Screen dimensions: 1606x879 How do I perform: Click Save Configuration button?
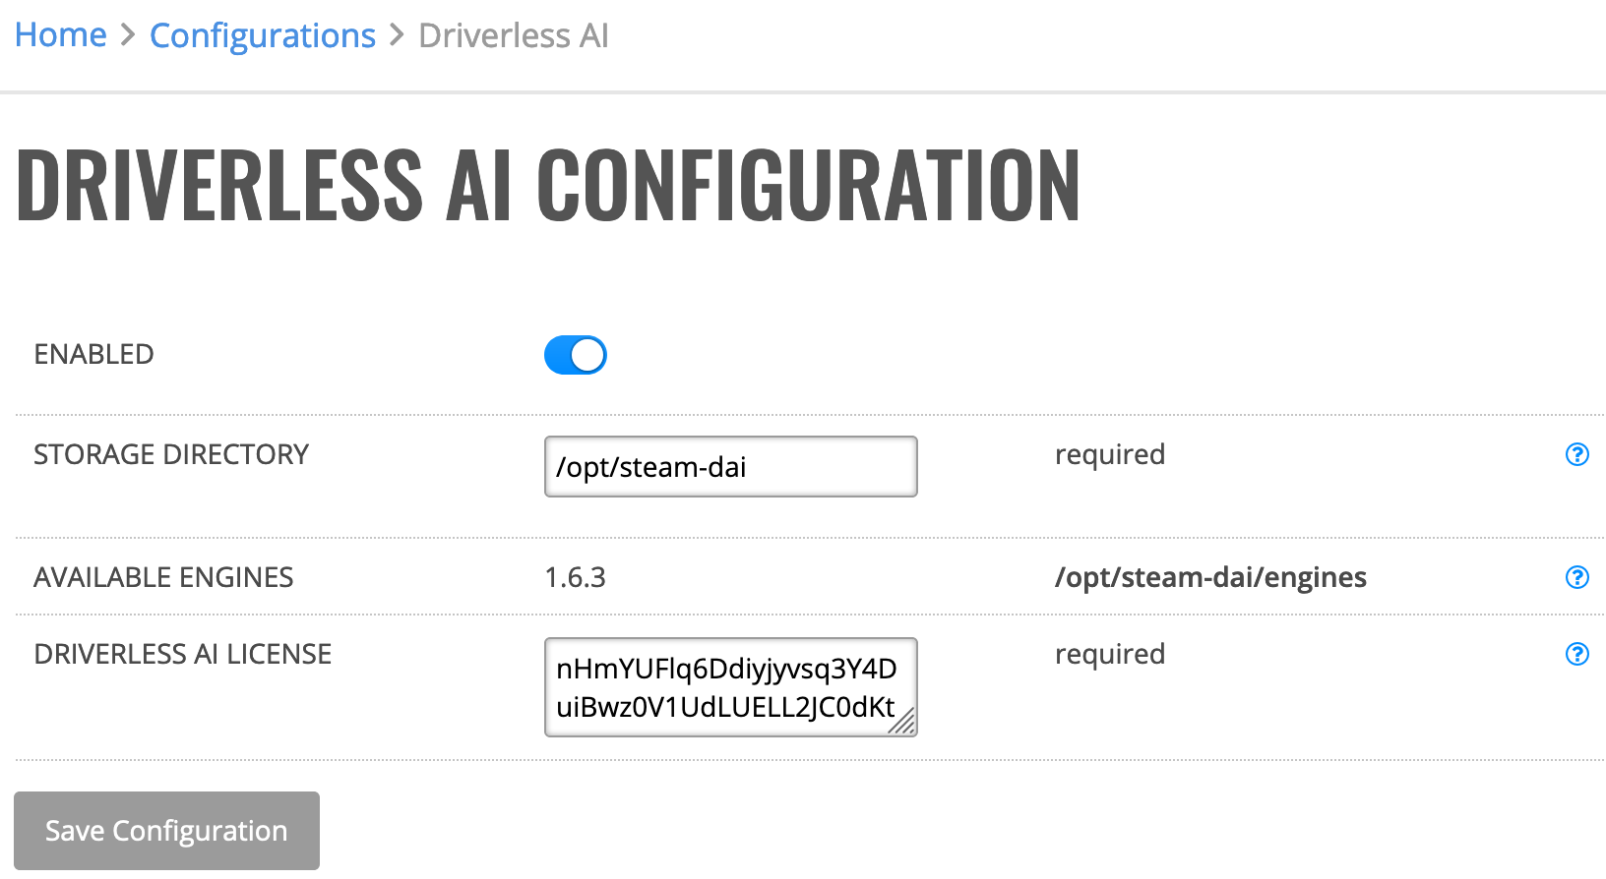(166, 831)
